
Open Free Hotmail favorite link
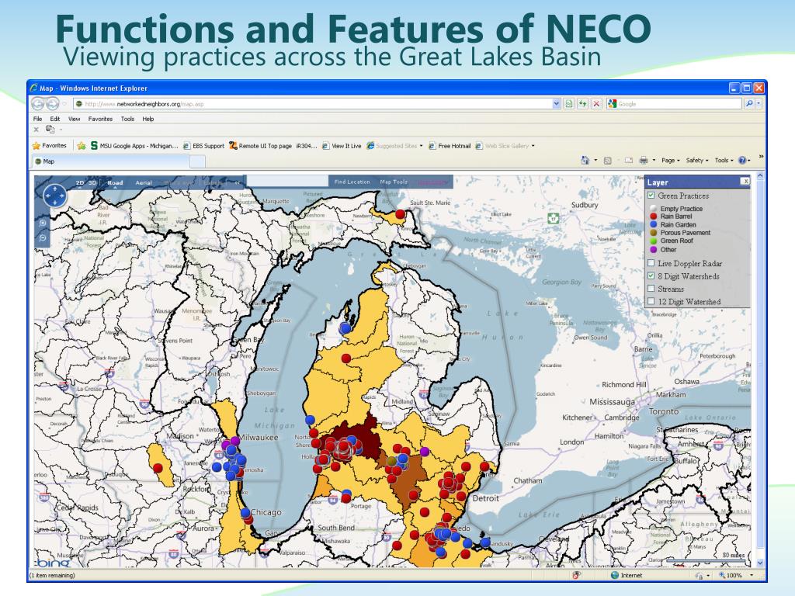(x=450, y=145)
